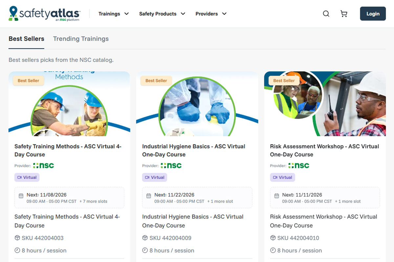Image resolution: width=394 pixels, height=262 pixels.
Task: Click calendar icon beside Next: 11/08/2026
Action: [x=21, y=196]
